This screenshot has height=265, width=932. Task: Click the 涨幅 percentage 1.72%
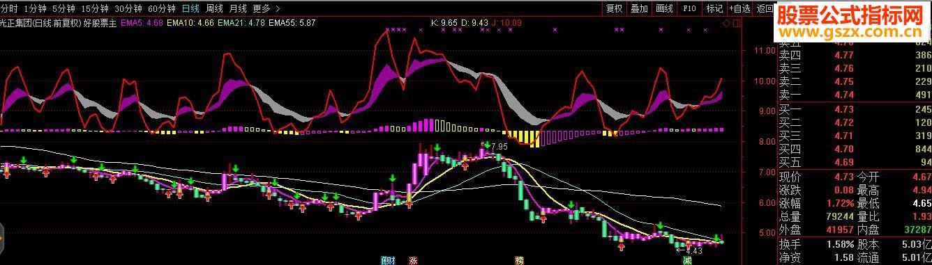coord(839,202)
